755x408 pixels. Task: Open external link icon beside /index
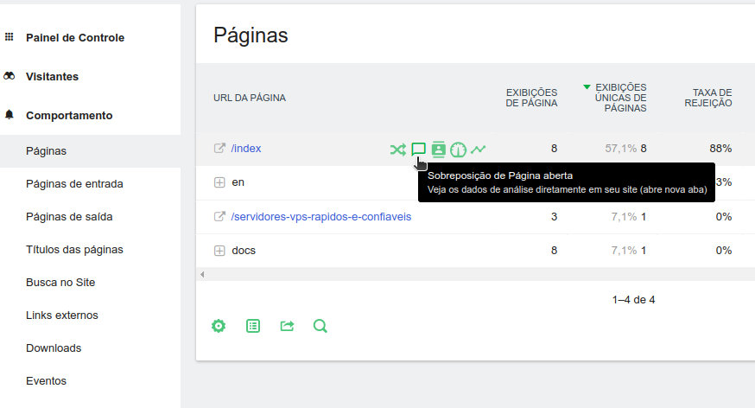tap(219, 149)
